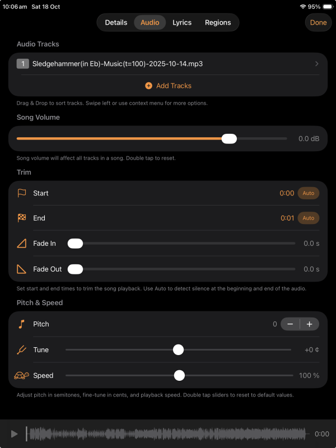Start playback with the play button

click(14, 434)
